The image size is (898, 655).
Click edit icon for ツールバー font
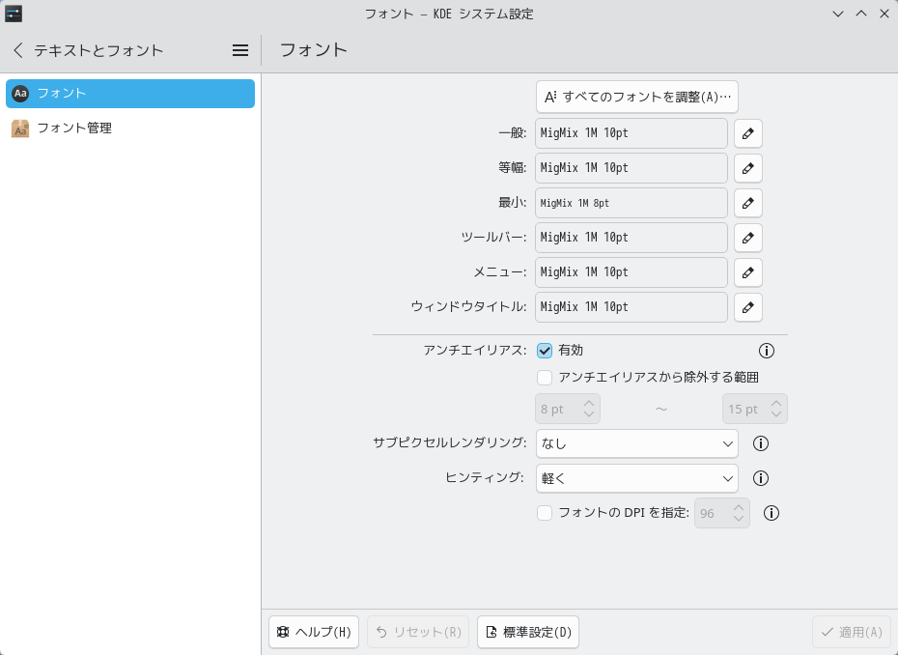coord(747,238)
